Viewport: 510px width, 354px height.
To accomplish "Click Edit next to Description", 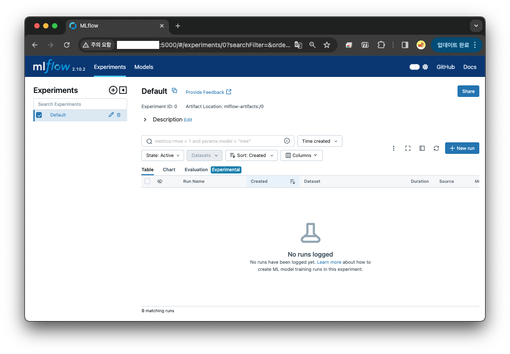I will [188, 120].
